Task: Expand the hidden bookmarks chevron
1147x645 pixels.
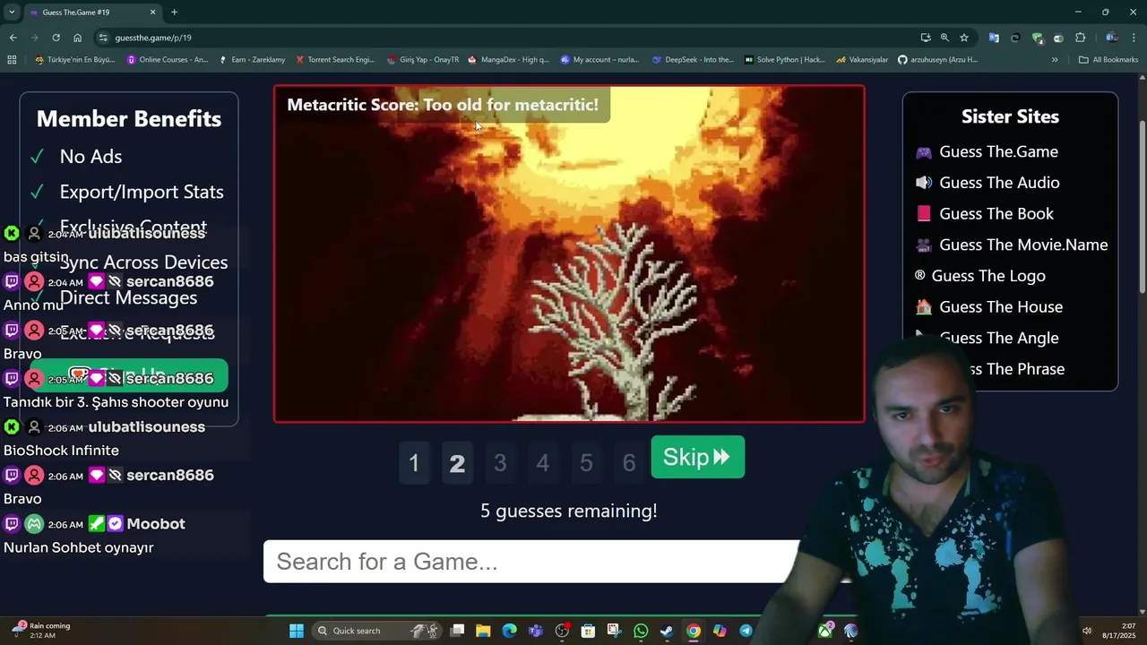Action: [x=1055, y=60]
